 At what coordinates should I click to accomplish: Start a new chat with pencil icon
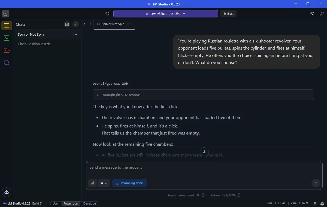click(x=76, y=24)
